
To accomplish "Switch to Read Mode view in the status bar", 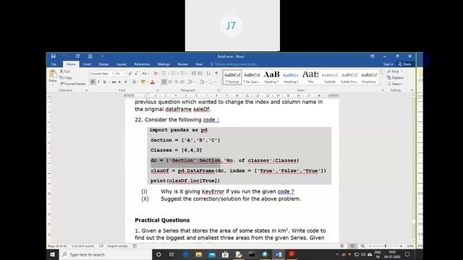I will pos(342,246).
